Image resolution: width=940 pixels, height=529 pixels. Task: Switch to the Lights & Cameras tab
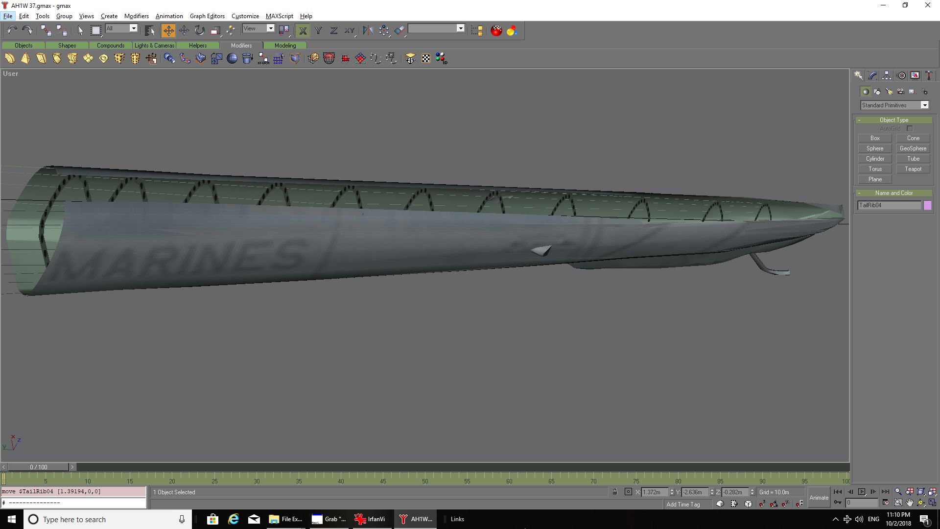(154, 46)
